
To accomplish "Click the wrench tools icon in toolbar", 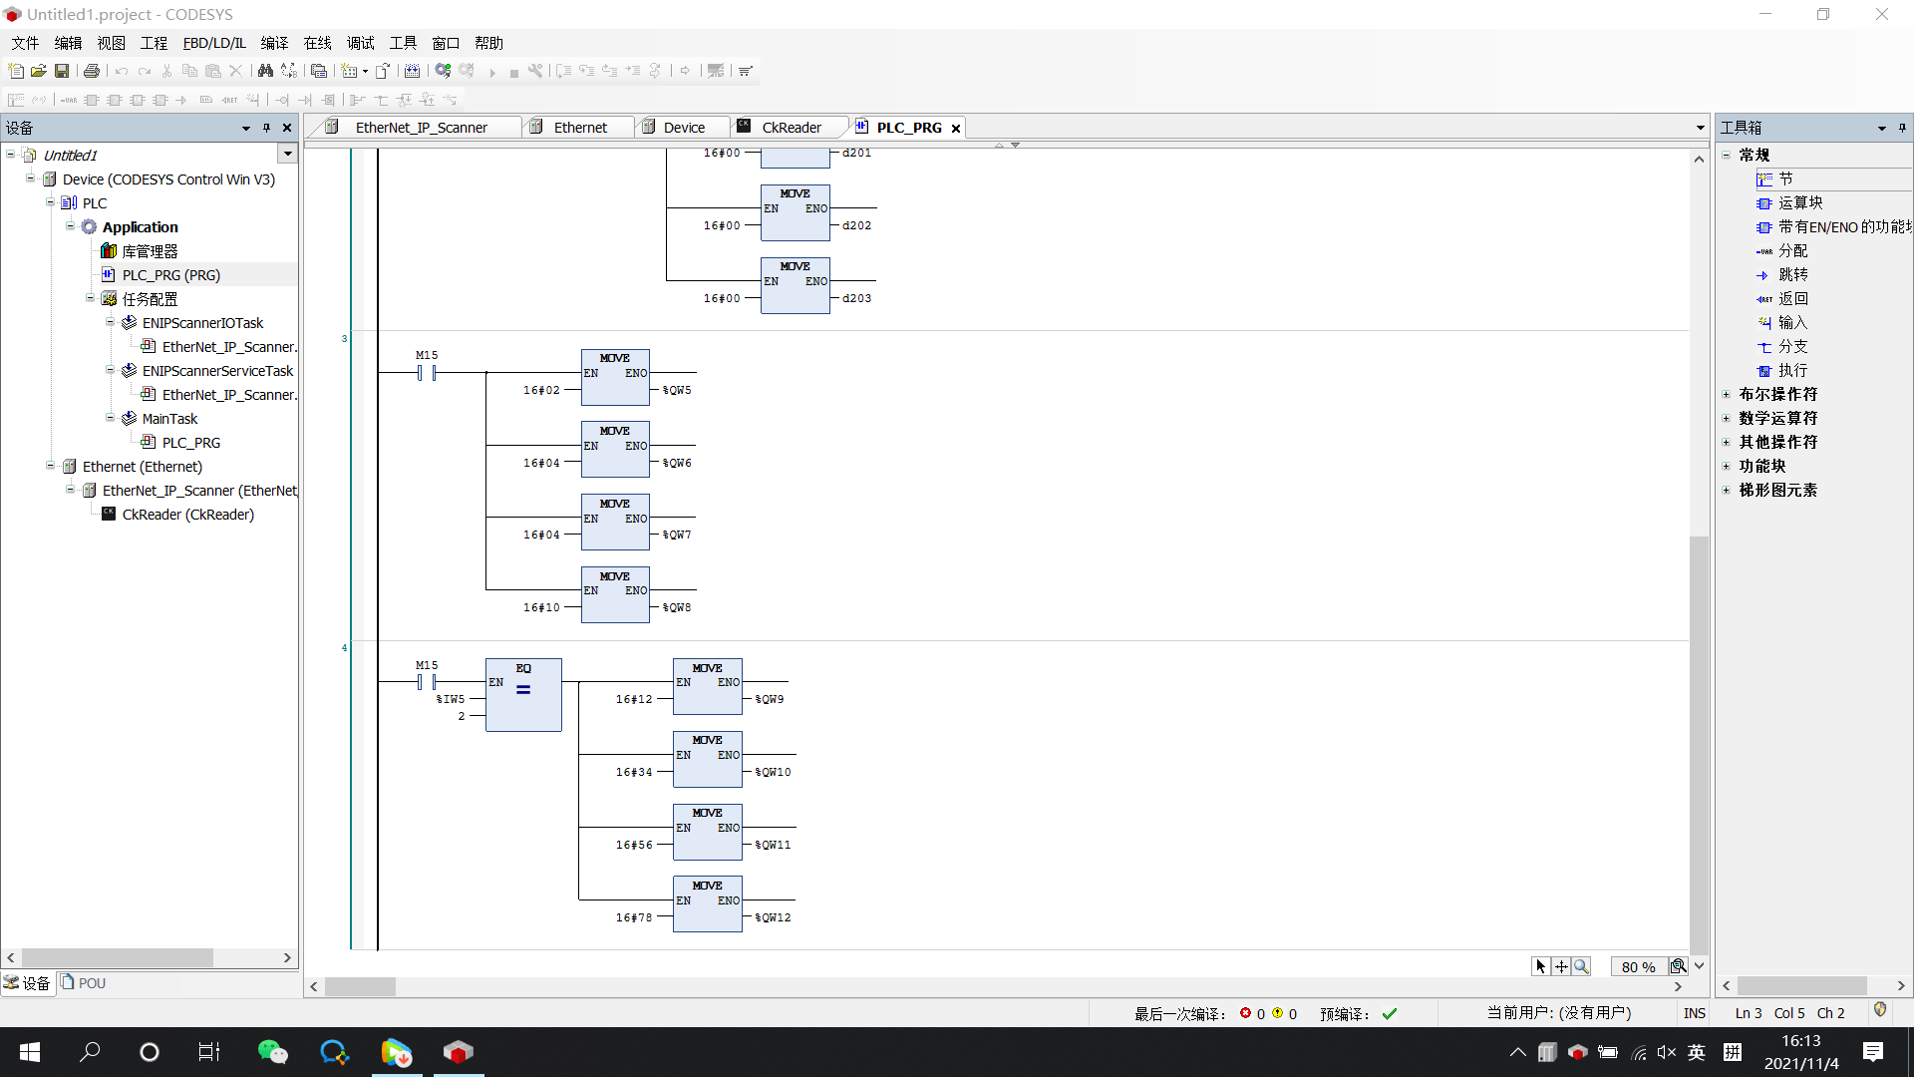I will click(x=535, y=71).
